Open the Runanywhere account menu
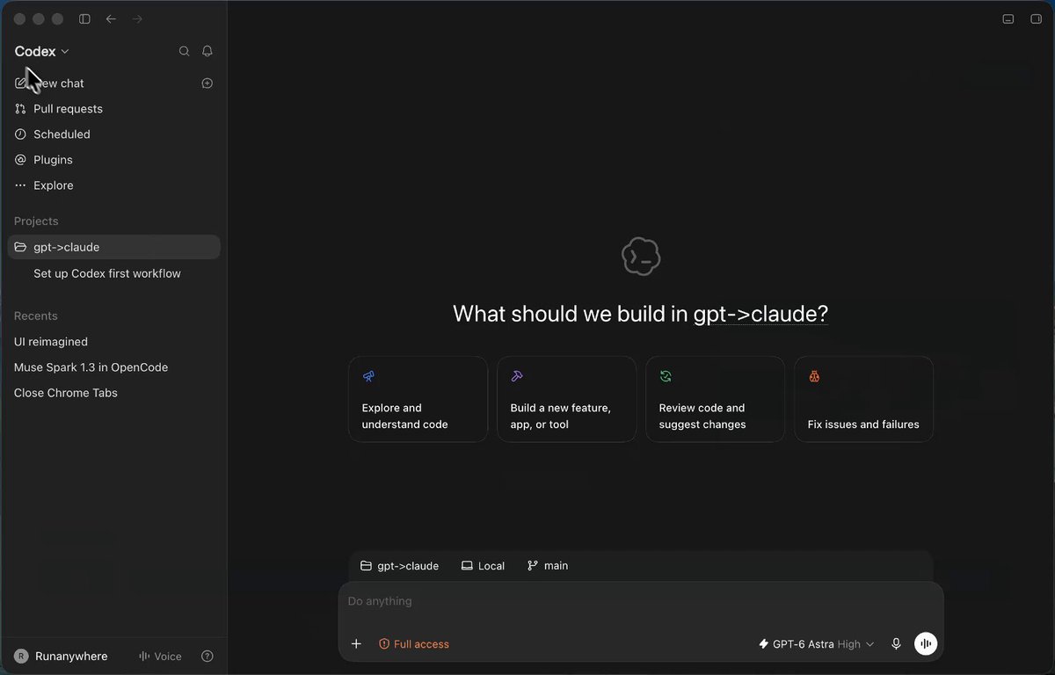 pos(61,656)
